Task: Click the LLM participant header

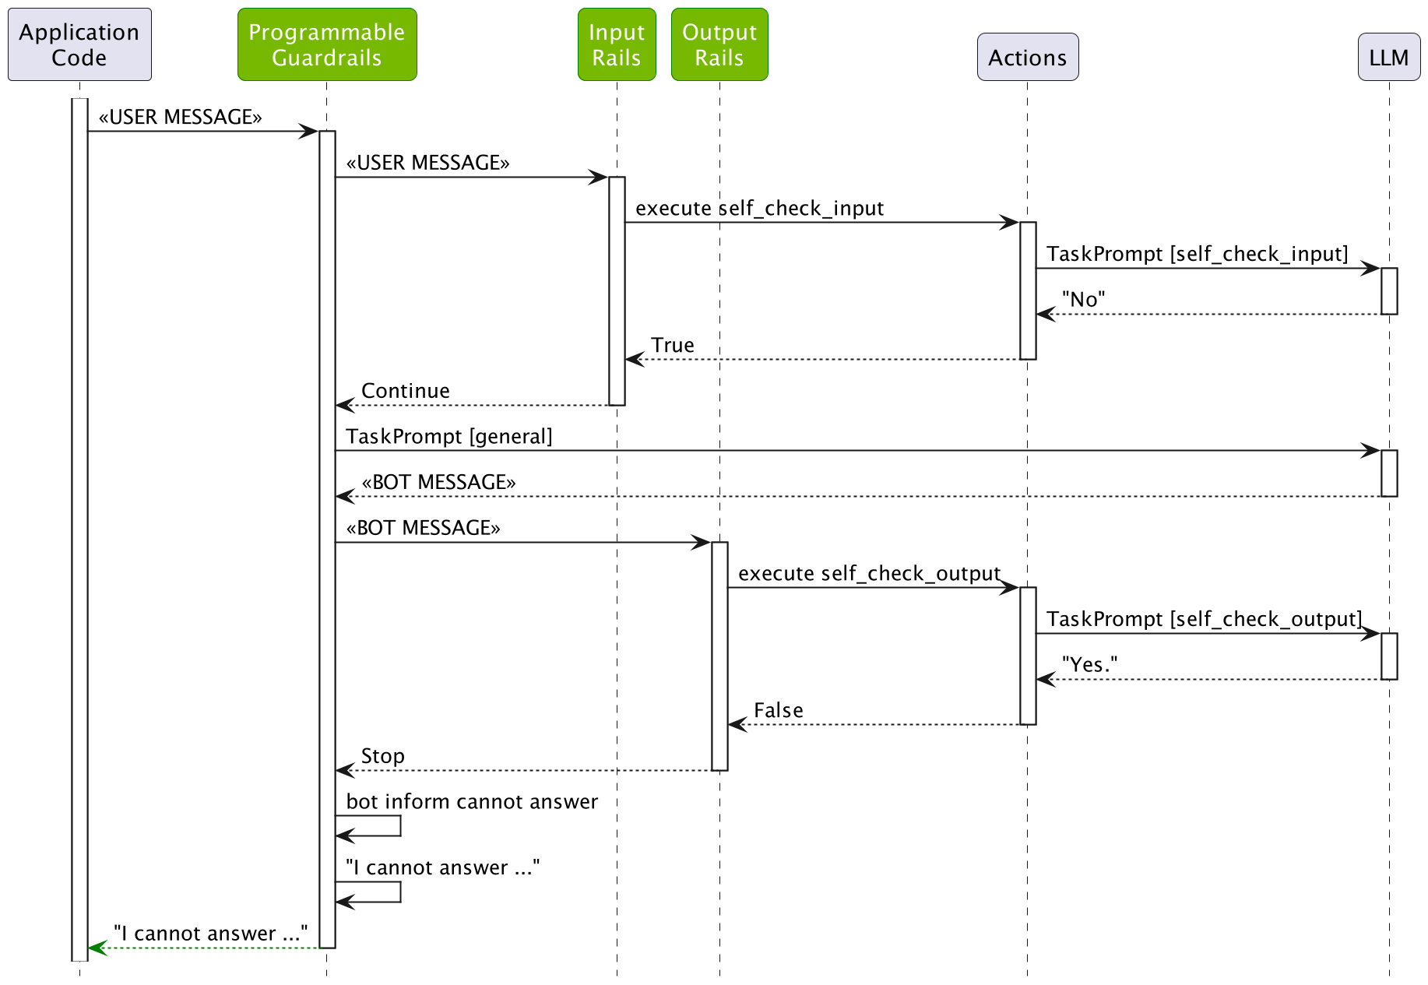Action: [1388, 57]
